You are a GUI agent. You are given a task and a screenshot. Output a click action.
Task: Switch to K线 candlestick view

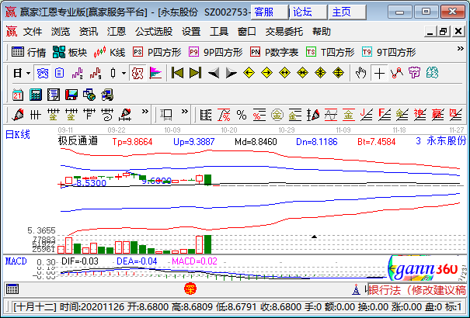[109, 52]
